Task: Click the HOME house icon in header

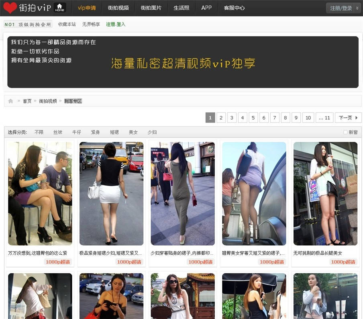Action: pyautogui.click(x=59, y=8)
